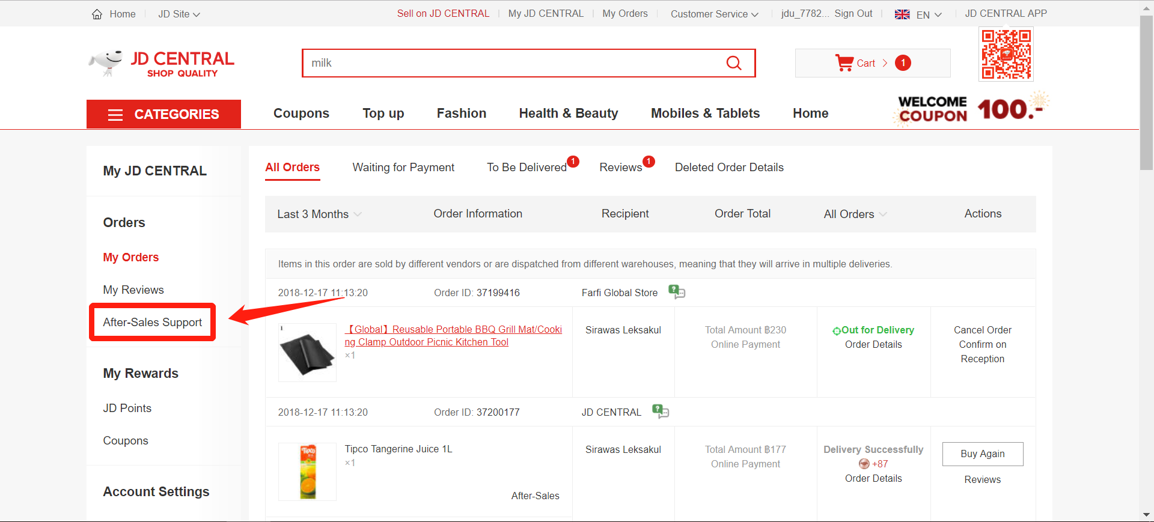Click the jdu_7782 username link
This screenshot has width=1154, height=522.
click(805, 14)
